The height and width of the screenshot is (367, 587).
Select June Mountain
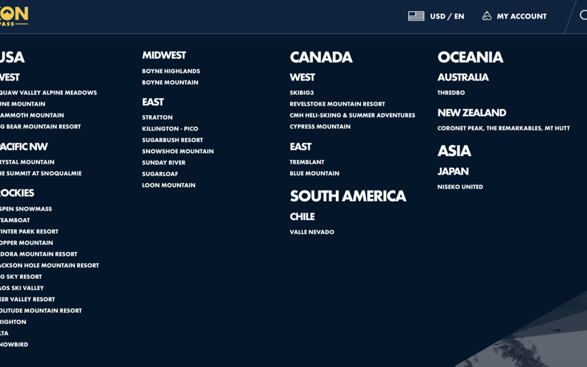(22, 104)
